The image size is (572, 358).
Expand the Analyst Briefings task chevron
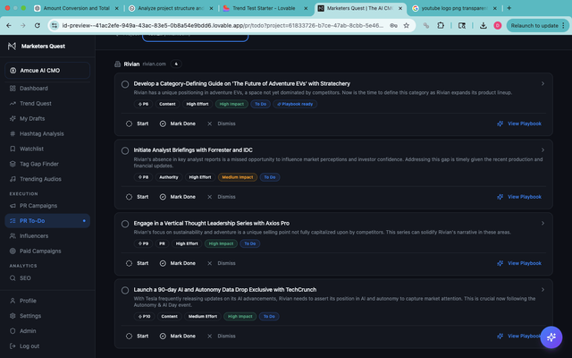543,150
